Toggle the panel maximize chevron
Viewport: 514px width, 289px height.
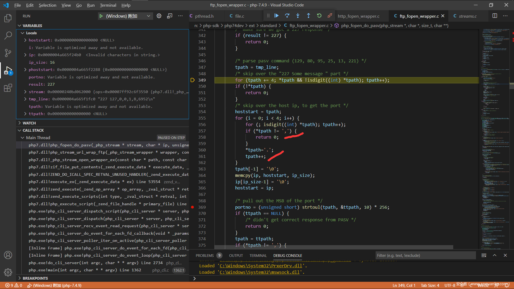tap(494, 255)
